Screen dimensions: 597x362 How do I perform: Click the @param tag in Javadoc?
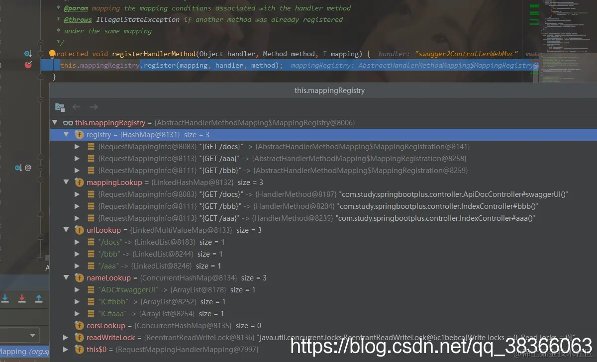76,8
